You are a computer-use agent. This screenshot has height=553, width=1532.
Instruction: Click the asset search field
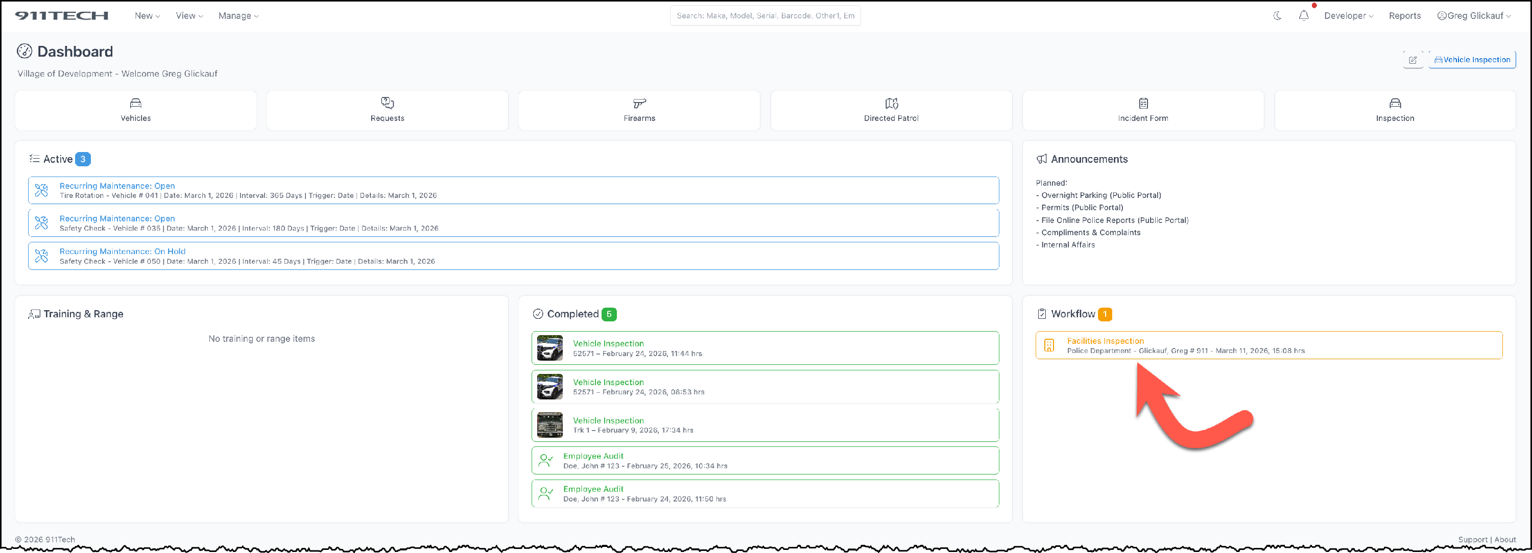[765, 16]
